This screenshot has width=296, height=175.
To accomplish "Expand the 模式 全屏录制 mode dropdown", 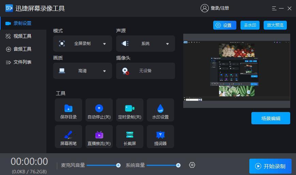I will (82, 44).
